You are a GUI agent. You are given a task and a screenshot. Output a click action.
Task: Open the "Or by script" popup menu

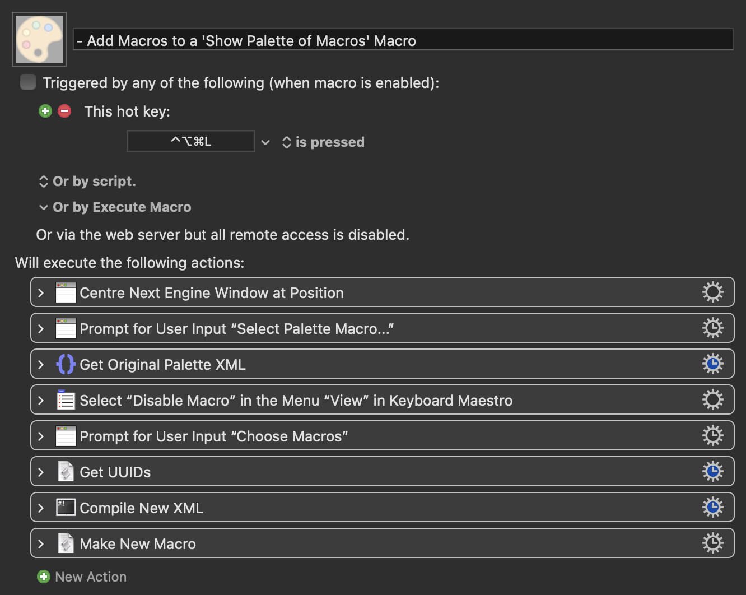(x=88, y=182)
